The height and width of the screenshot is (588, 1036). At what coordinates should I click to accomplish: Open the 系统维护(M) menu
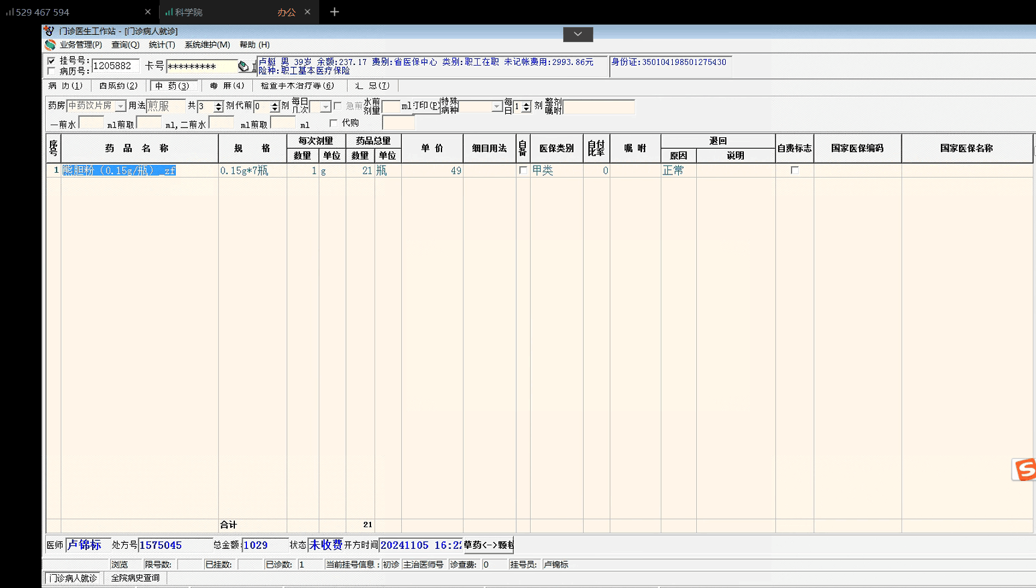[x=207, y=45]
